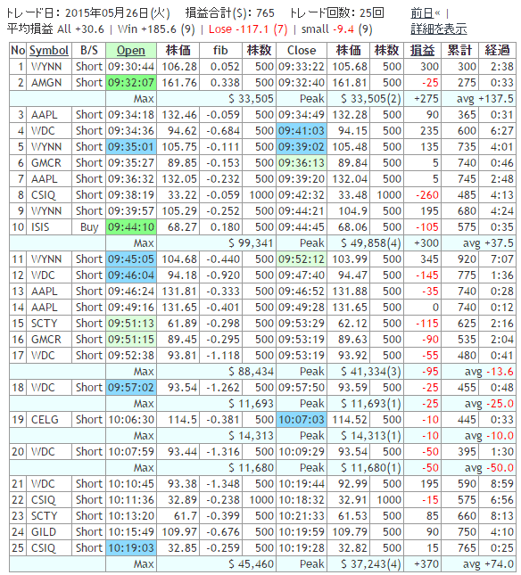Click Peak value $ 49,858(4)
This screenshot has width=521, height=575.
coord(370,243)
